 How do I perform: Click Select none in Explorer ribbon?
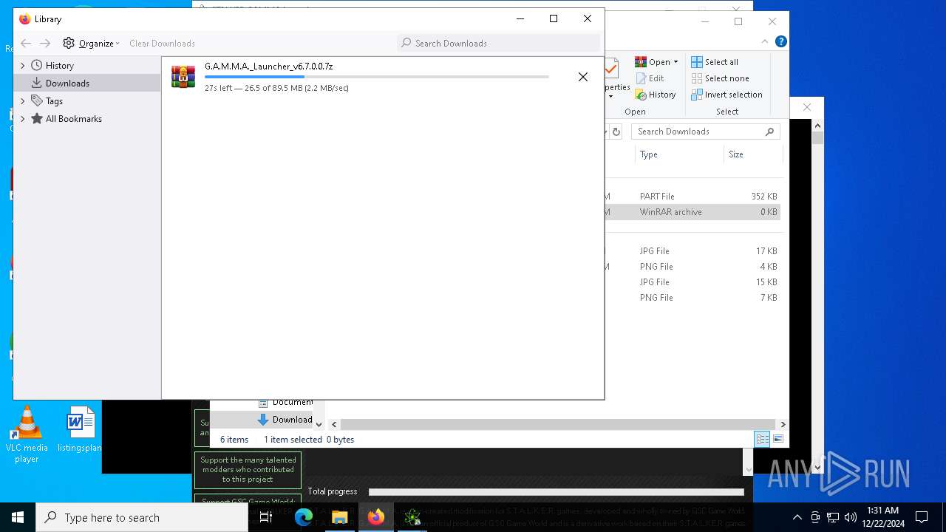(721, 78)
